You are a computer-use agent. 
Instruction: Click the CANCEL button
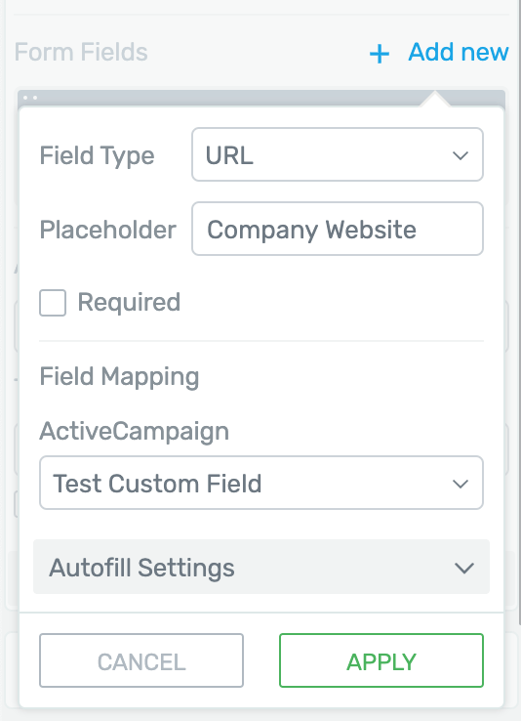(x=141, y=660)
